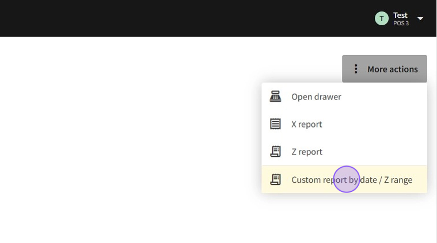Image resolution: width=437 pixels, height=243 pixels.
Task: Click the Open drawer text label
Action: coord(316,97)
